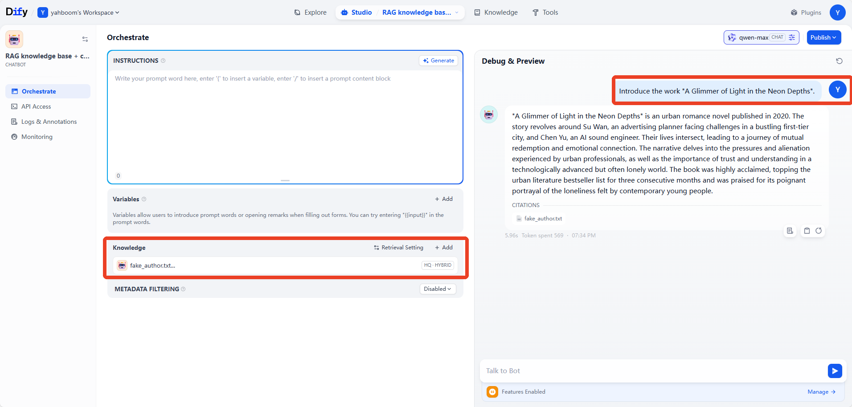Screen dimensions: 852x407
Task: Click the Features Enabled icon
Action: [x=492, y=392]
